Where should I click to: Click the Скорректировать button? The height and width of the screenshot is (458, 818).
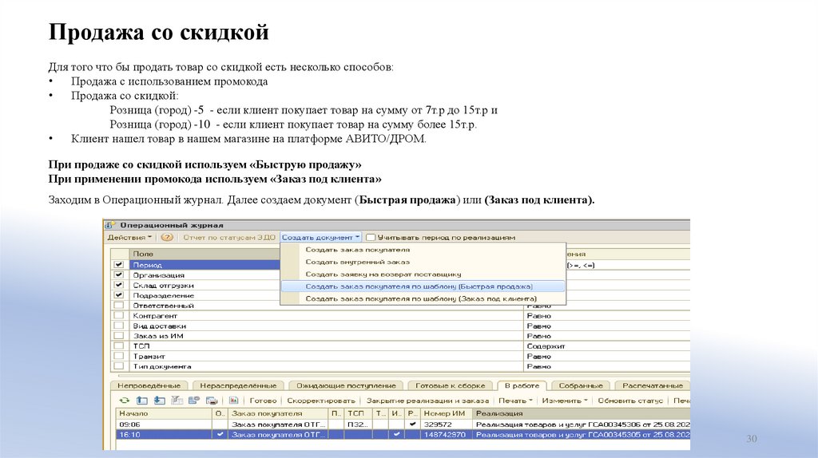321,401
